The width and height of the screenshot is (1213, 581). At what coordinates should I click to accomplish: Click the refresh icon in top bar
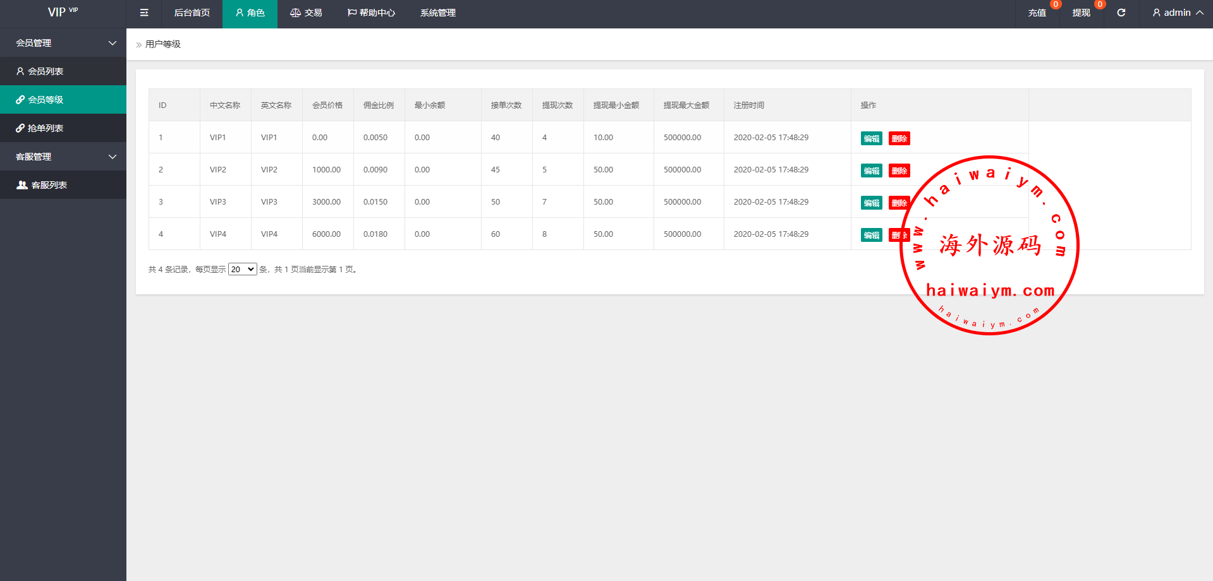(1121, 13)
